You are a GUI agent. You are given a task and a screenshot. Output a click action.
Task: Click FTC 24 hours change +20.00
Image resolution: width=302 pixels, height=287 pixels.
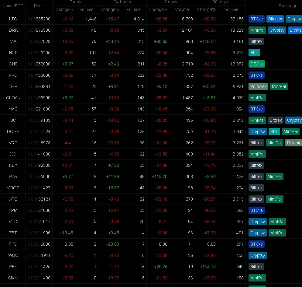112,244
